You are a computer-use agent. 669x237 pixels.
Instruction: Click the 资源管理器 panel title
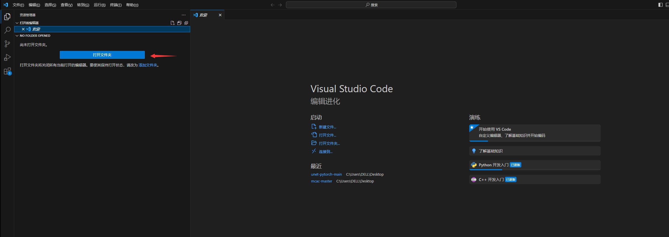(x=27, y=15)
